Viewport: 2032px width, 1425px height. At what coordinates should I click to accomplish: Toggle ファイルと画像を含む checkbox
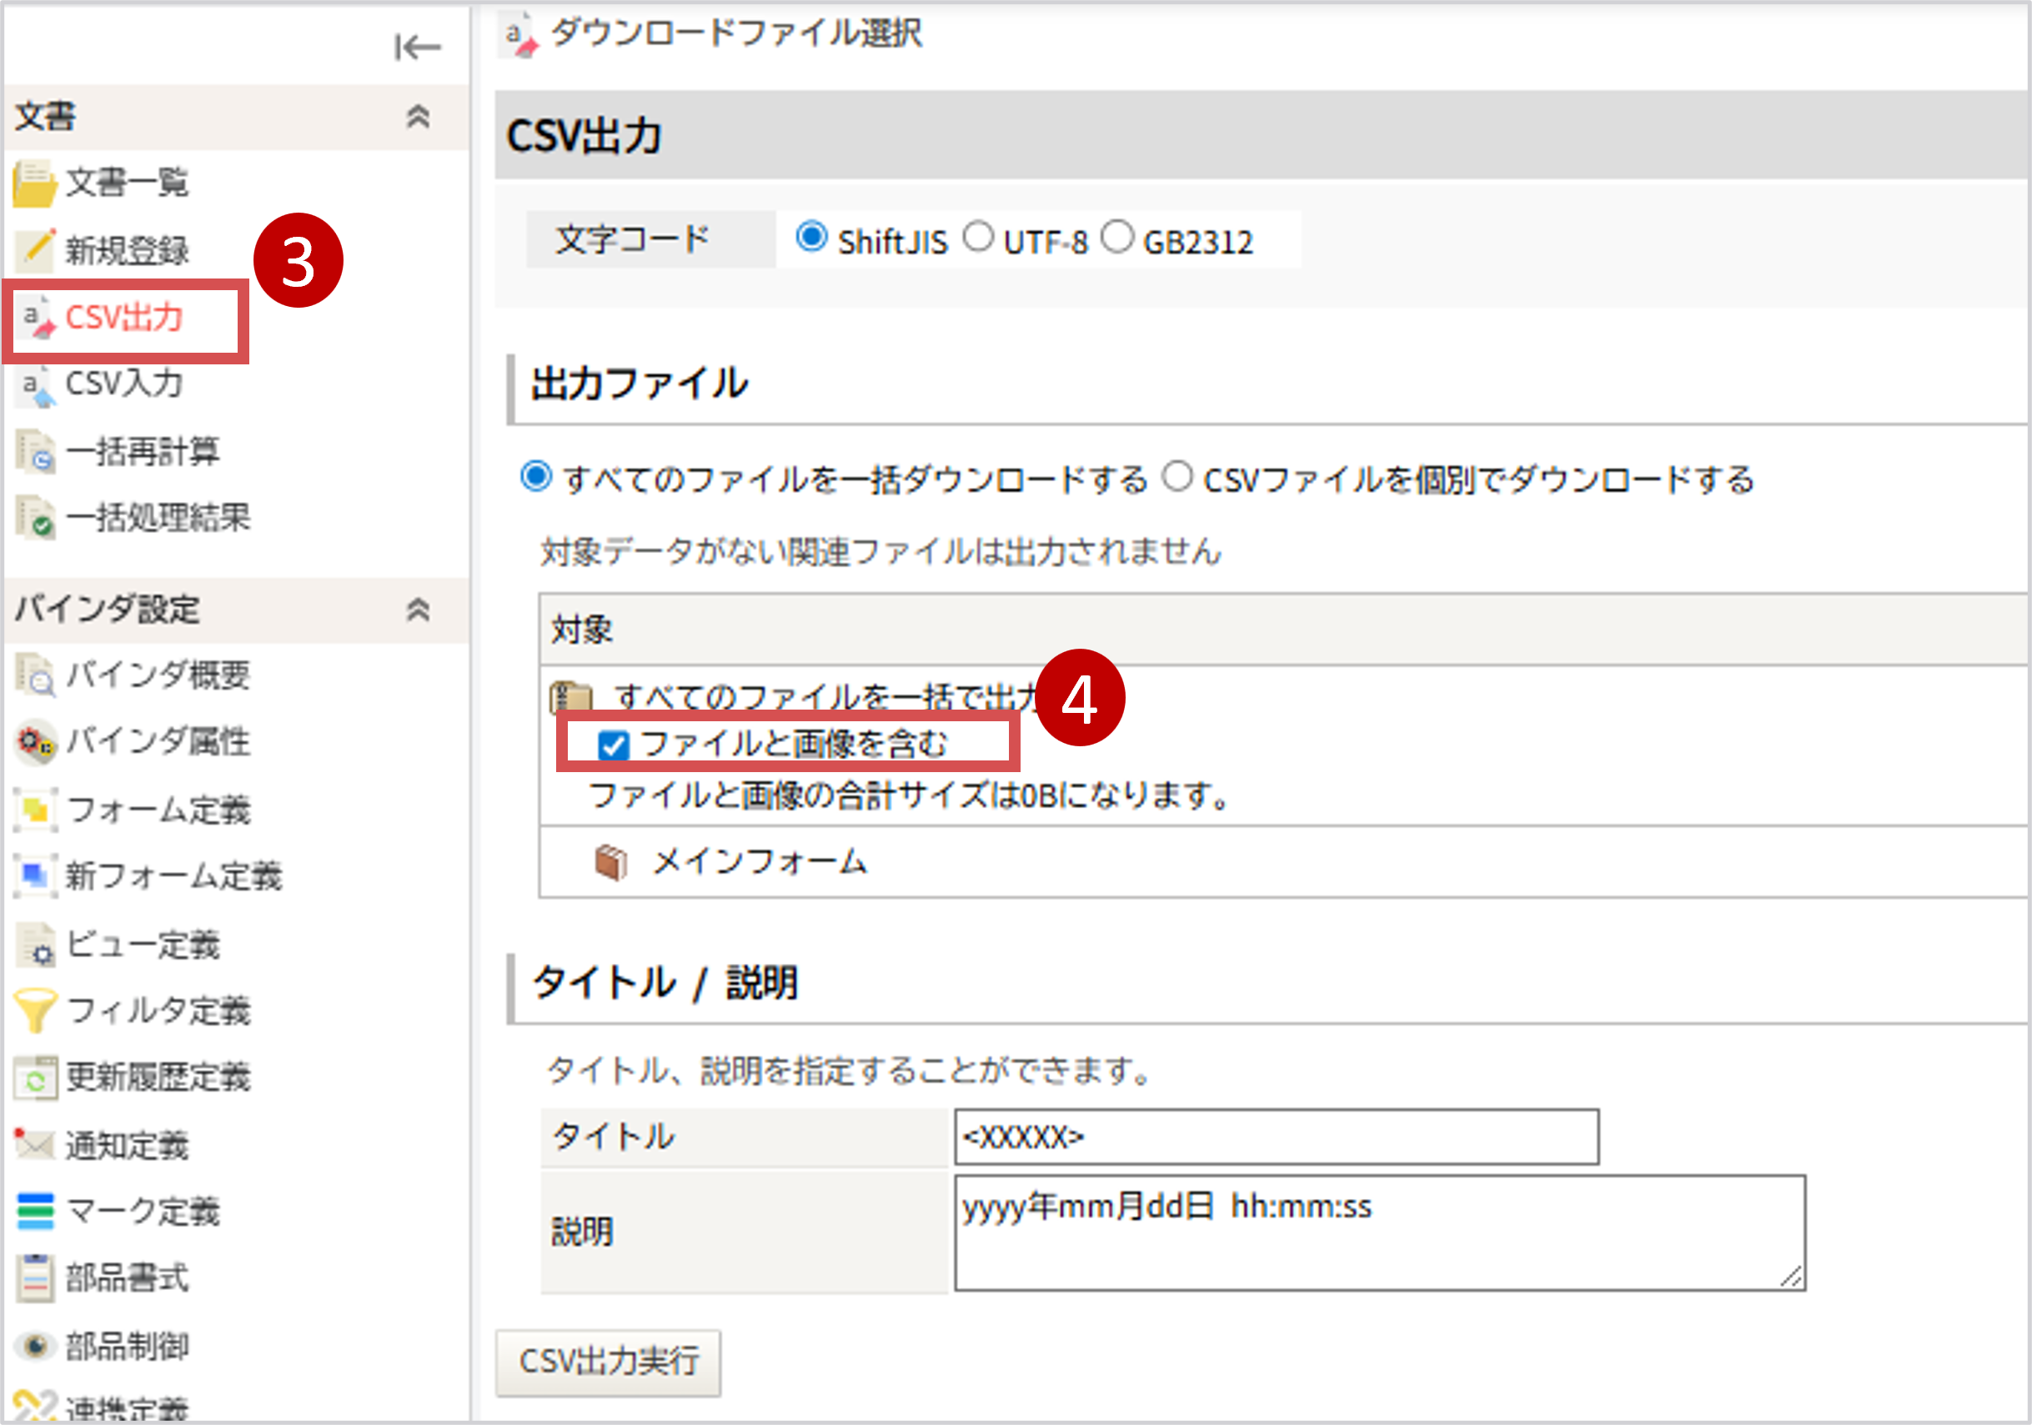614,745
